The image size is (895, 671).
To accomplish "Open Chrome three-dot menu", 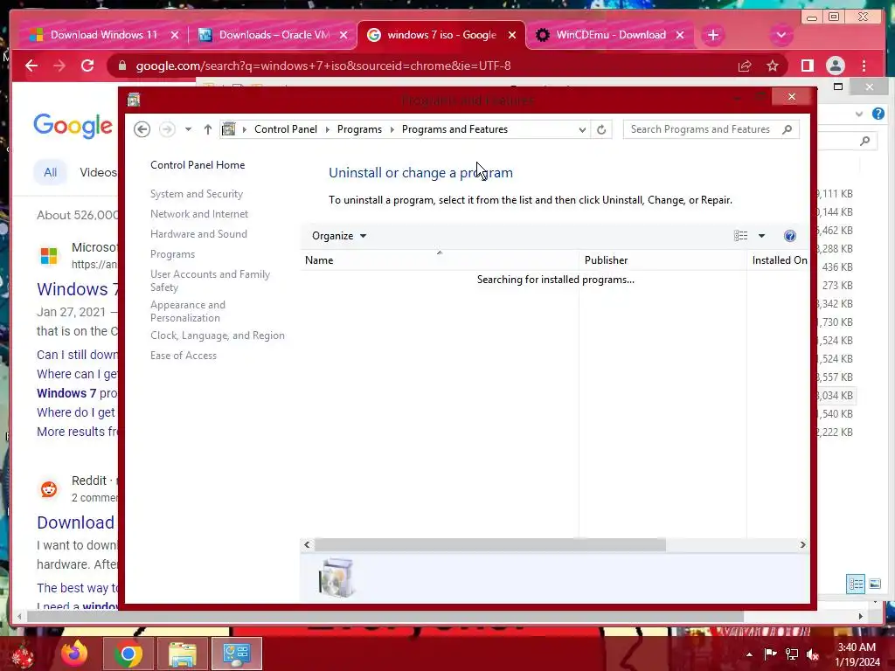I will (x=864, y=66).
